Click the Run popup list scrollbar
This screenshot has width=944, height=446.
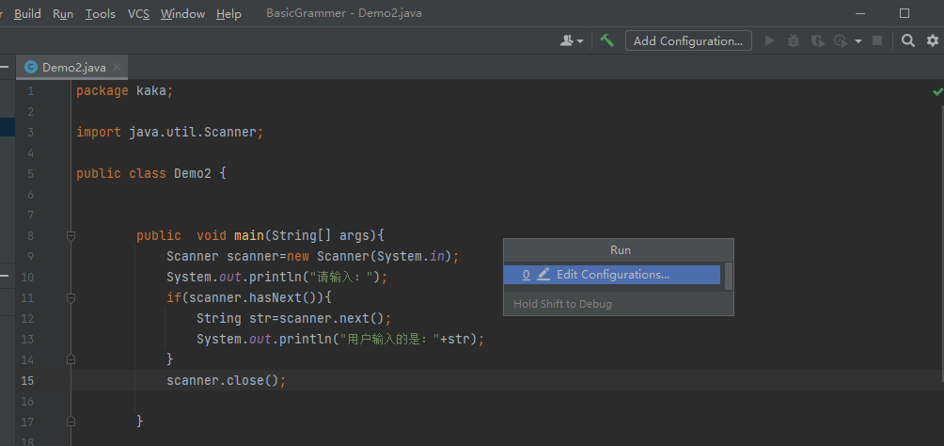[729, 275]
